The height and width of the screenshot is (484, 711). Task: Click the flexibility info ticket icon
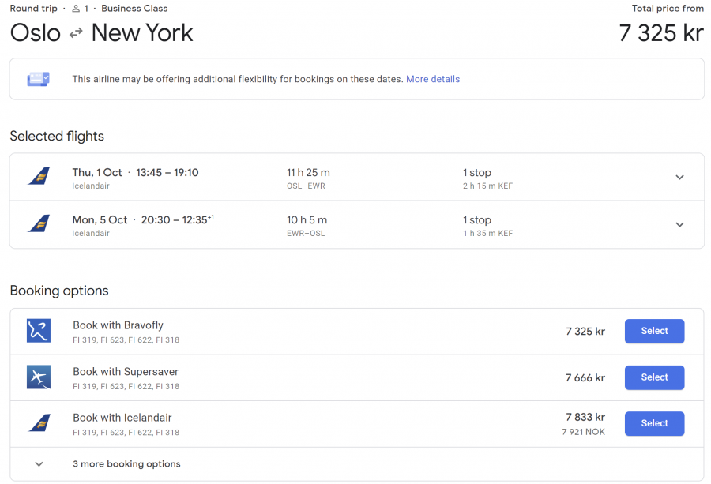pos(39,79)
